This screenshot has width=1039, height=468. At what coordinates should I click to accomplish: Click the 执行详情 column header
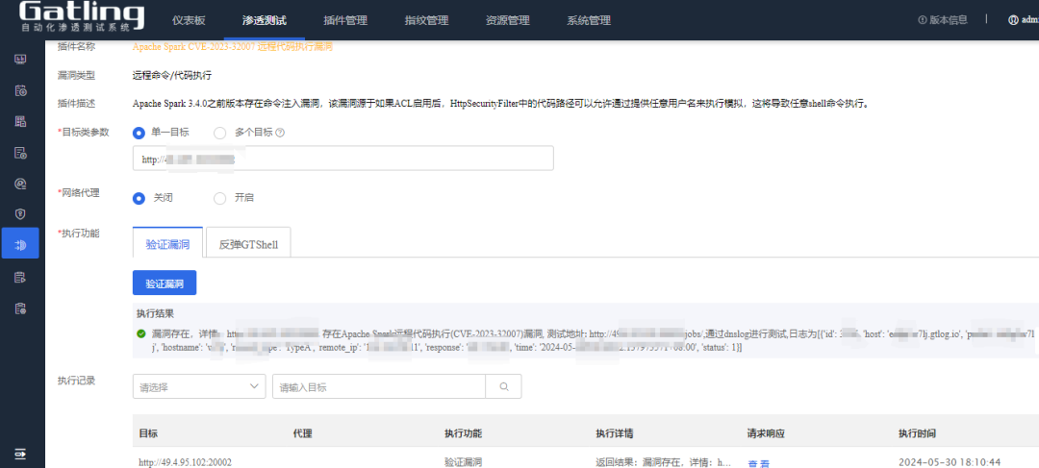click(x=615, y=433)
